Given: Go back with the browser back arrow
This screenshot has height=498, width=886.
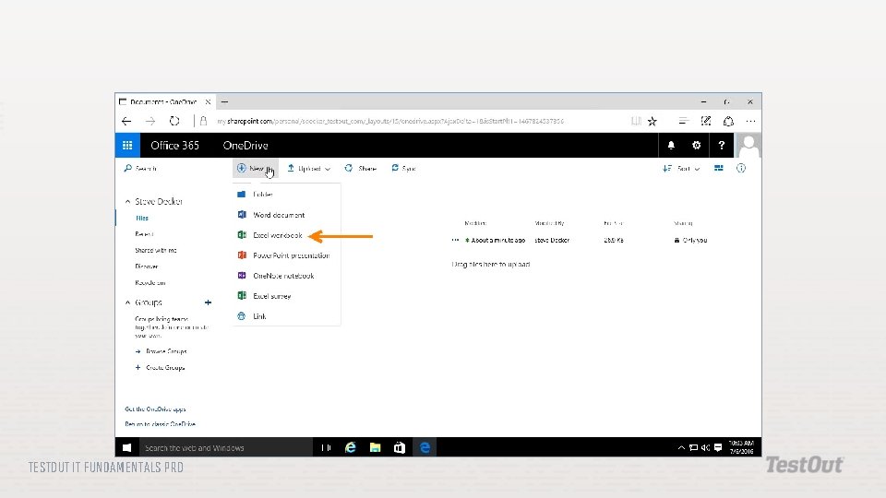Looking at the screenshot, I should click(126, 121).
